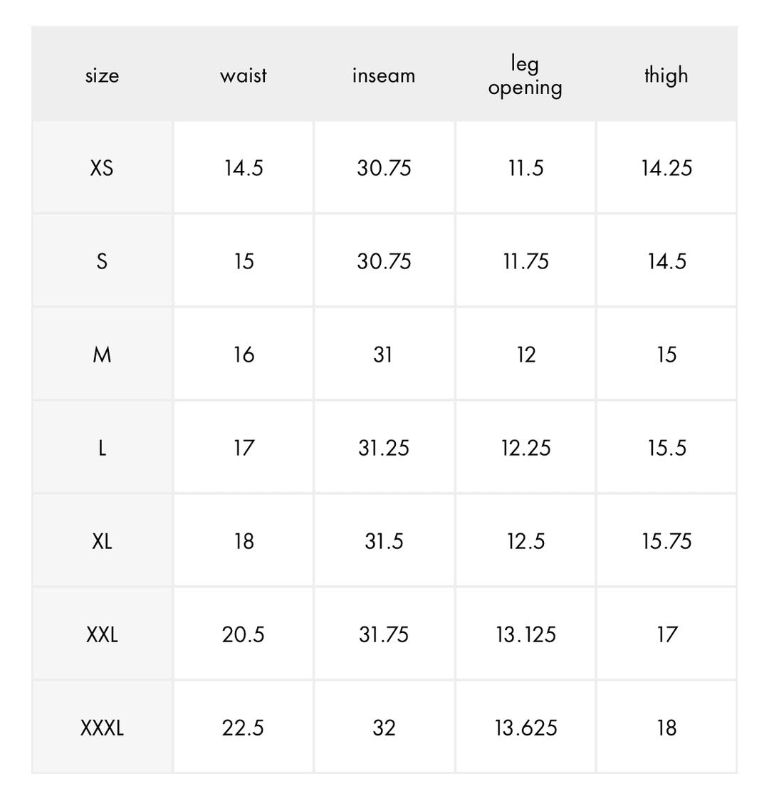Viewport: 769px width, 796px height.
Task: Click the 'size' column header
Action: tap(102, 75)
